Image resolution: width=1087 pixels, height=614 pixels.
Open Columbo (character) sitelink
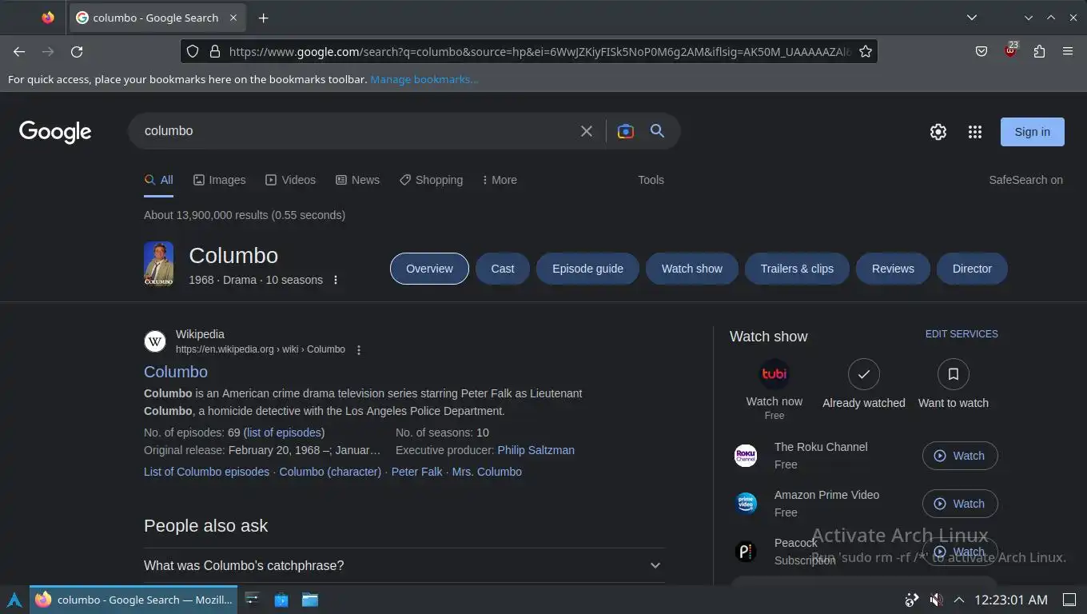tap(330, 472)
